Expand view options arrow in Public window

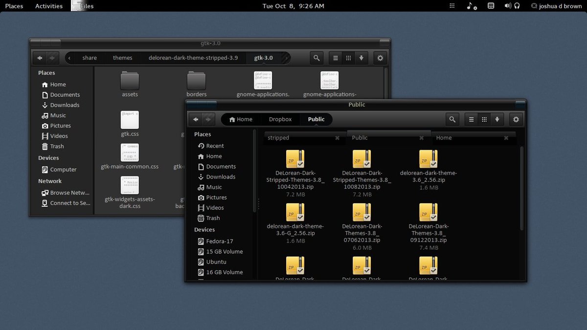497,119
